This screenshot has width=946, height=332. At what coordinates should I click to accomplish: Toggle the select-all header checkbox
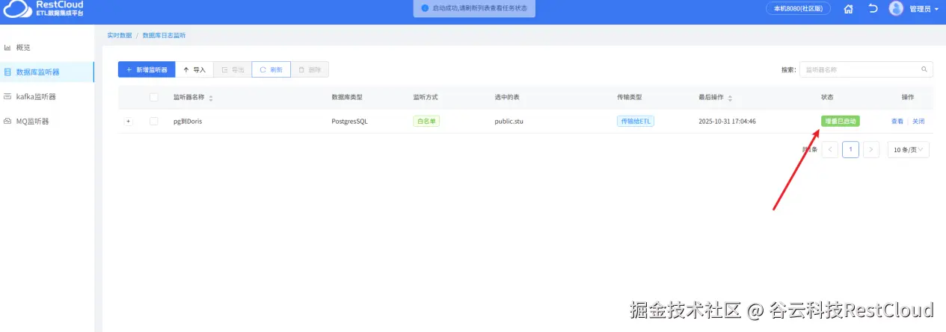(153, 97)
